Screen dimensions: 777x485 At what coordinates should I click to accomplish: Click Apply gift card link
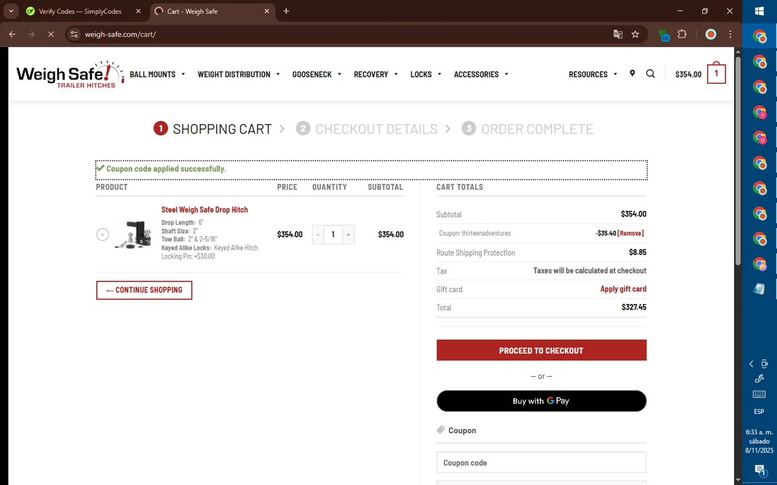point(623,289)
